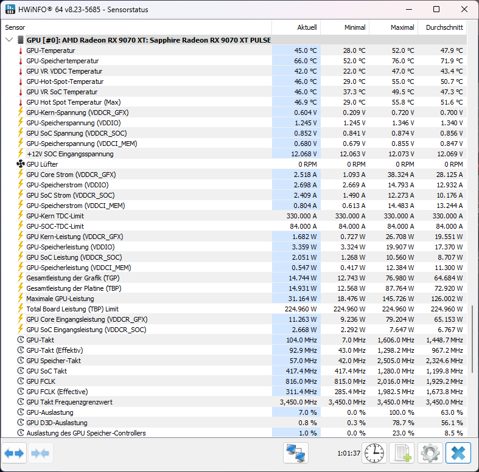The width and height of the screenshot is (479, 472).
Task: Select Auslastung des GPU Speicher-Controllers row
Action: coord(242,433)
